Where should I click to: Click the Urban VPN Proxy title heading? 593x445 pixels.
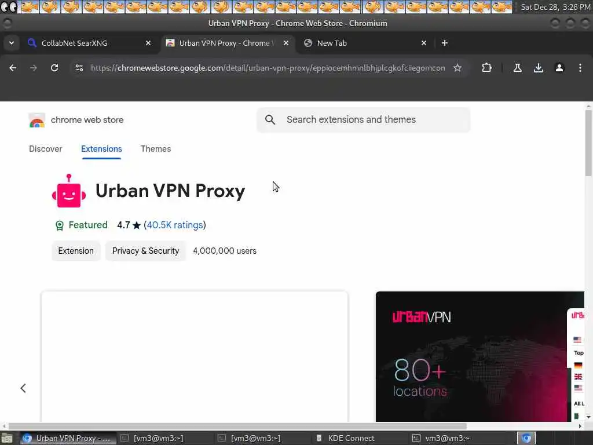[x=170, y=191]
